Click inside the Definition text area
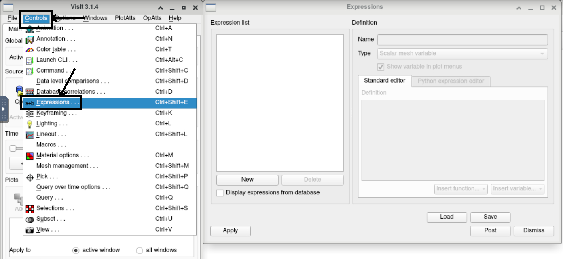The height and width of the screenshot is (259, 563). tap(453, 140)
